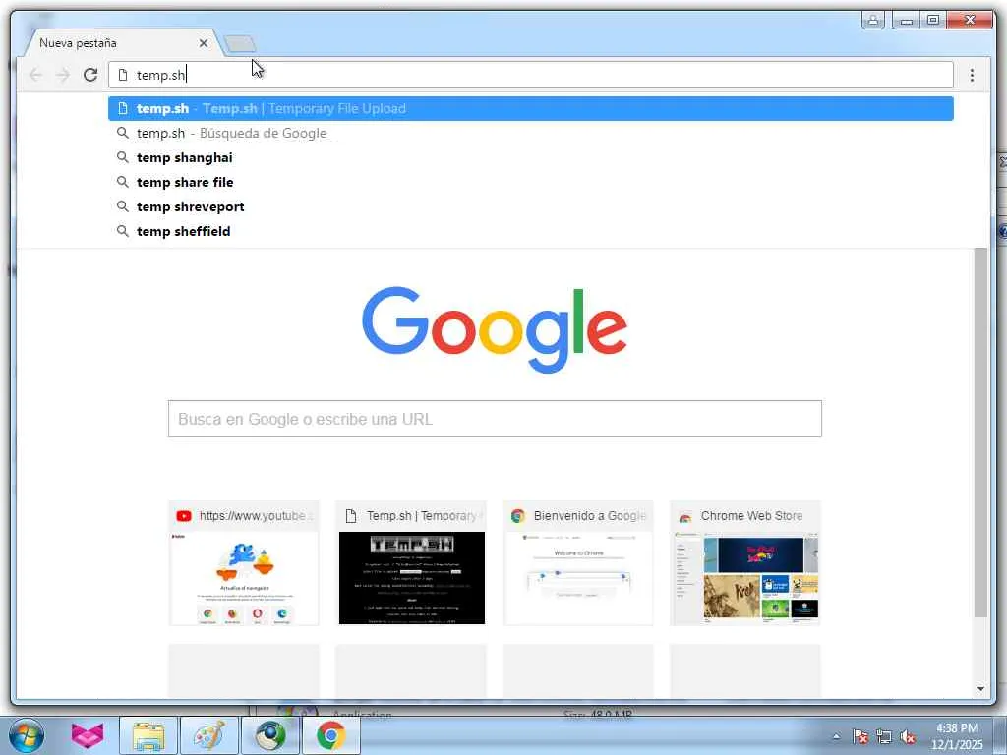The height and width of the screenshot is (755, 1007).
Task: Focus the Busca en Google search box
Action: point(495,419)
